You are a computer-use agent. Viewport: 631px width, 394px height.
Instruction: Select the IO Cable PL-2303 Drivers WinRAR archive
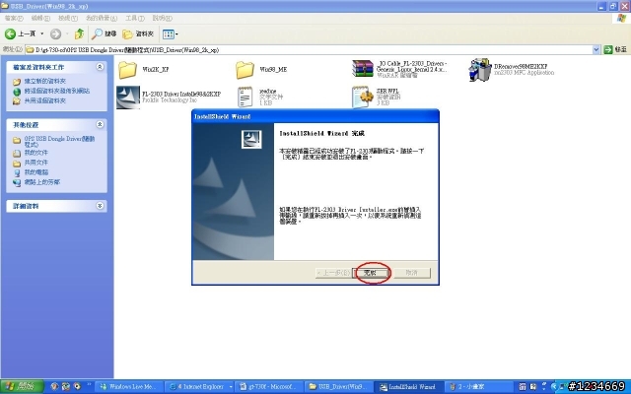[x=363, y=69]
